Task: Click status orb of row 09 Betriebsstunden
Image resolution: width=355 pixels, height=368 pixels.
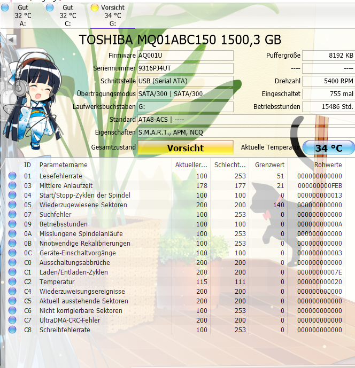Action: coord(12,224)
